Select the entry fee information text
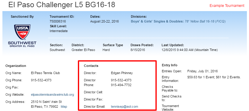249x111 pixels. tap(214, 77)
